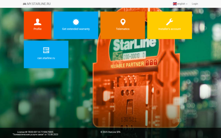
Task: Click the map pin Telematics icon
Action: coord(123,22)
